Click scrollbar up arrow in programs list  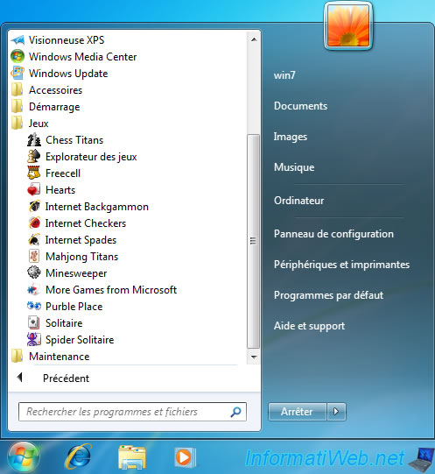point(254,39)
